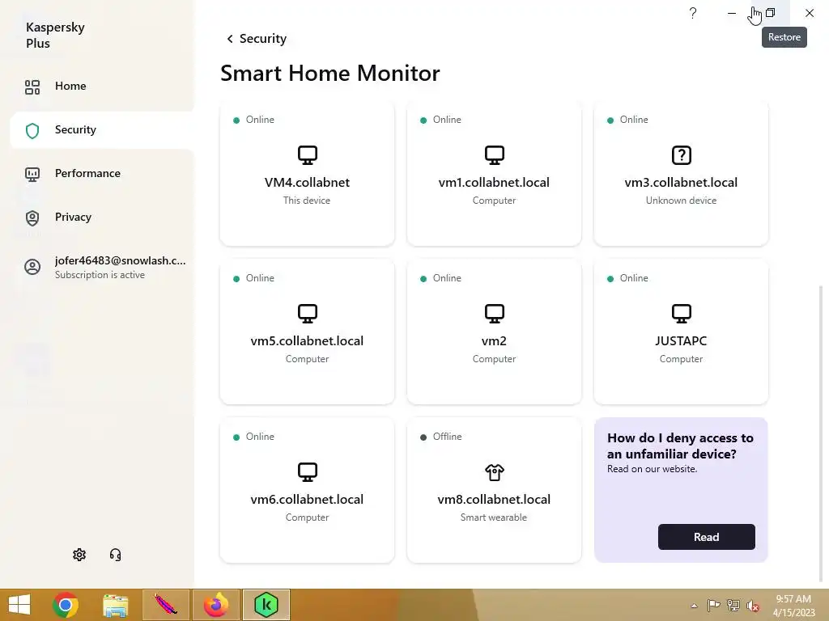
Task: Go back using the Security chevron
Action: tap(229, 39)
